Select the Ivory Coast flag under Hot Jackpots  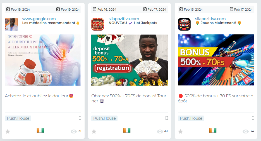coord(127,130)
